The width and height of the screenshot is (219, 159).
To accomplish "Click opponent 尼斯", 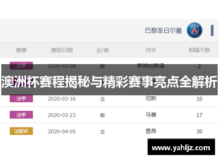I will 151,98.
